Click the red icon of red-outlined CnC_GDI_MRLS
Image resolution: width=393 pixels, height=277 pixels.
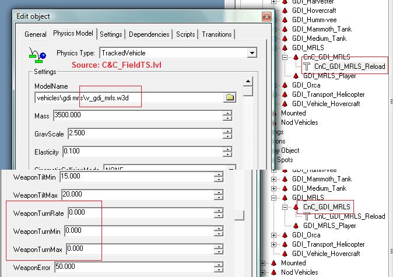pos(296,206)
